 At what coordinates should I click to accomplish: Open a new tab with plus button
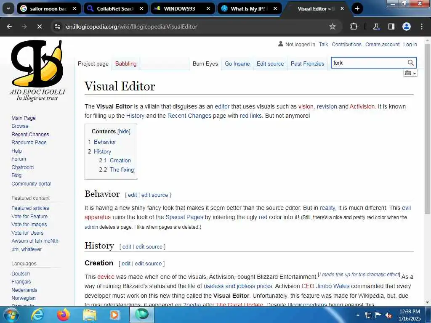357,8
